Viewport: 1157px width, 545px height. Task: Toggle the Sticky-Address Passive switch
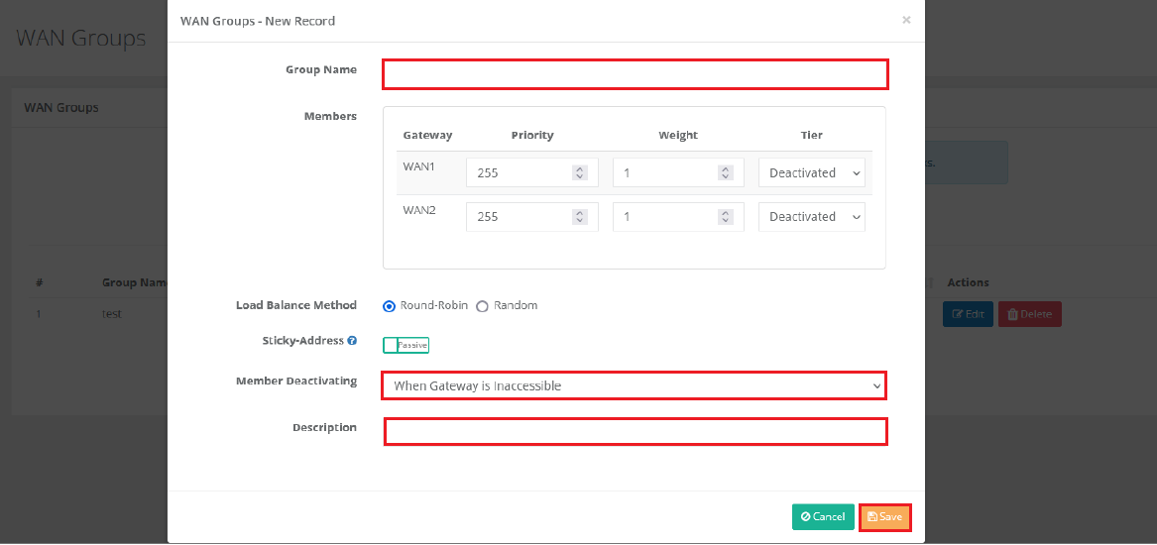[405, 345]
